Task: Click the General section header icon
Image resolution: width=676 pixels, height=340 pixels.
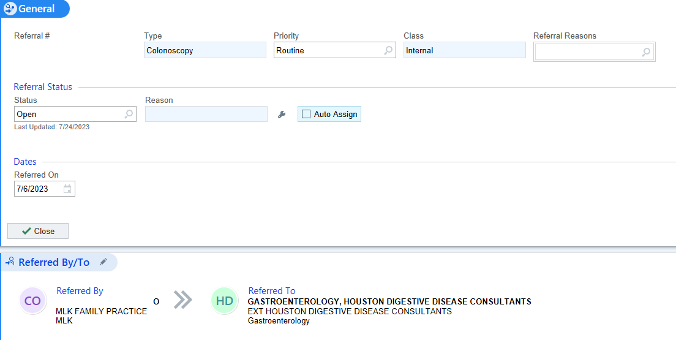Action: tap(10, 9)
